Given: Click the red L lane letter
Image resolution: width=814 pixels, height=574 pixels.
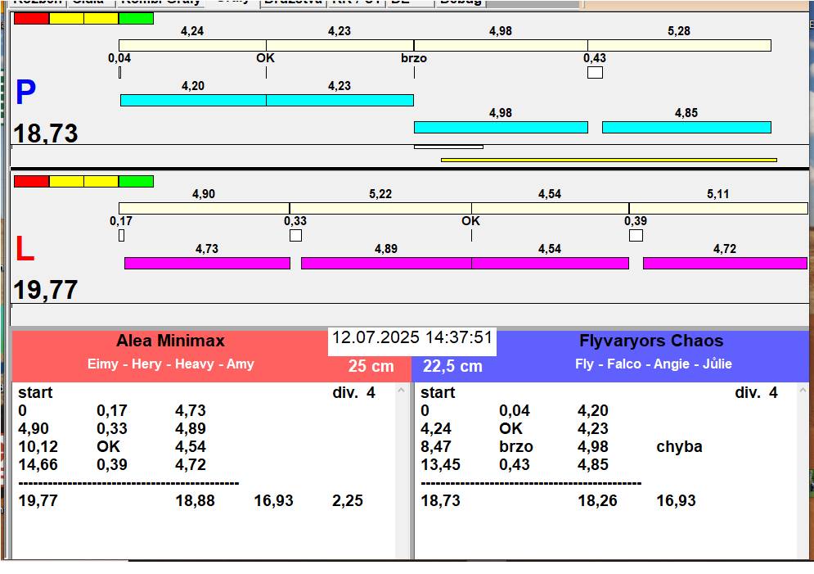Looking at the screenshot, I should [x=25, y=249].
